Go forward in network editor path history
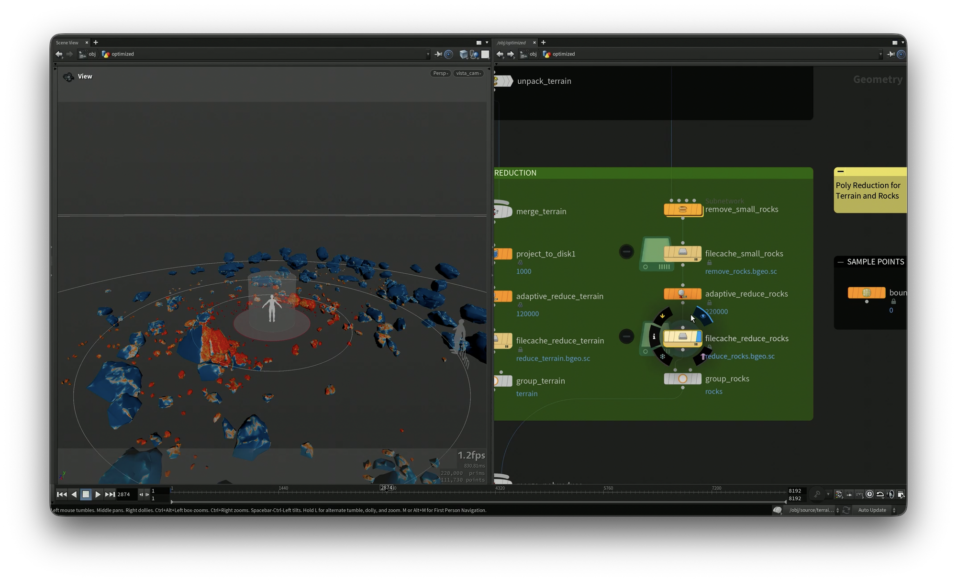 pyautogui.click(x=511, y=54)
